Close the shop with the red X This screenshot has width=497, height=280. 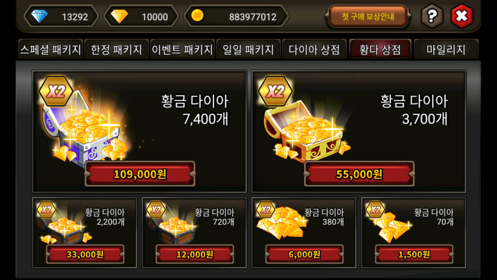pyautogui.click(x=462, y=16)
